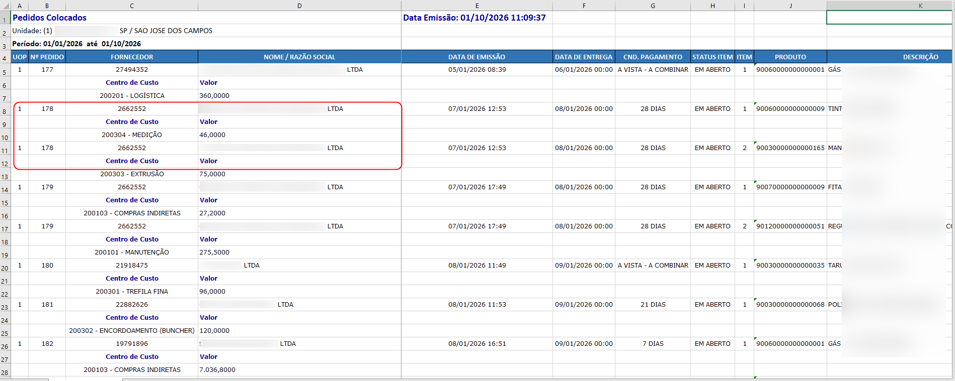
Task: Select order number '181' cell
Action: pos(47,305)
